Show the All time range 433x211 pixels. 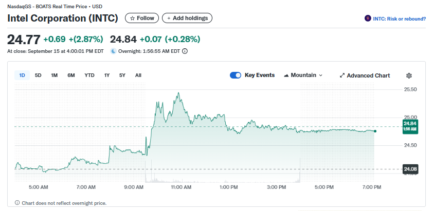pos(138,75)
